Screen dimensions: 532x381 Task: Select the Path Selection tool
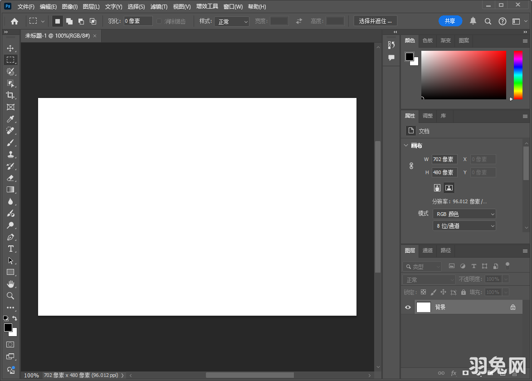pyautogui.click(x=10, y=260)
